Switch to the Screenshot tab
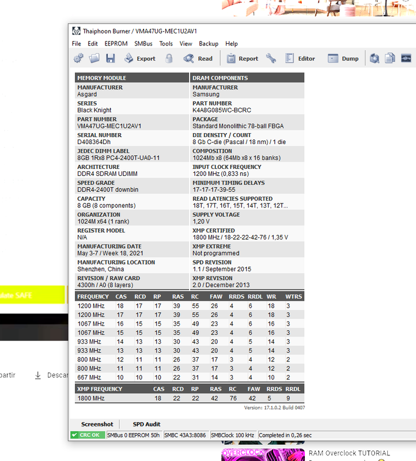 pyautogui.click(x=97, y=424)
